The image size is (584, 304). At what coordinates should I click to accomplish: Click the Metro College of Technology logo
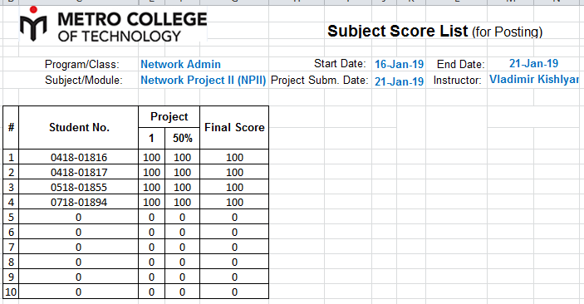pyautogui.click(x=113, y=25)
